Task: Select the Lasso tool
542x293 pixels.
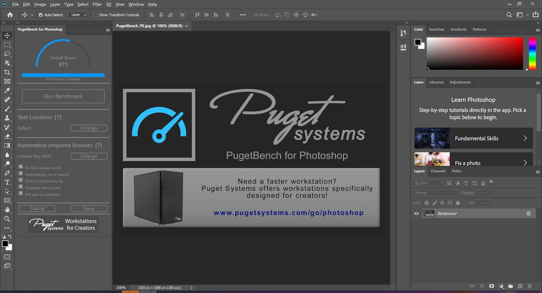Action: click(7, 54)
